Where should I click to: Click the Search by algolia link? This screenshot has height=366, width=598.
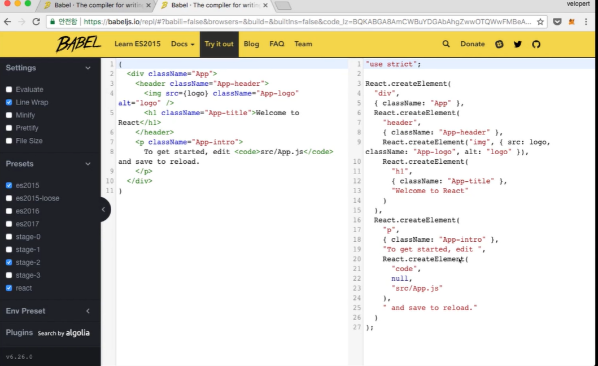64,333
